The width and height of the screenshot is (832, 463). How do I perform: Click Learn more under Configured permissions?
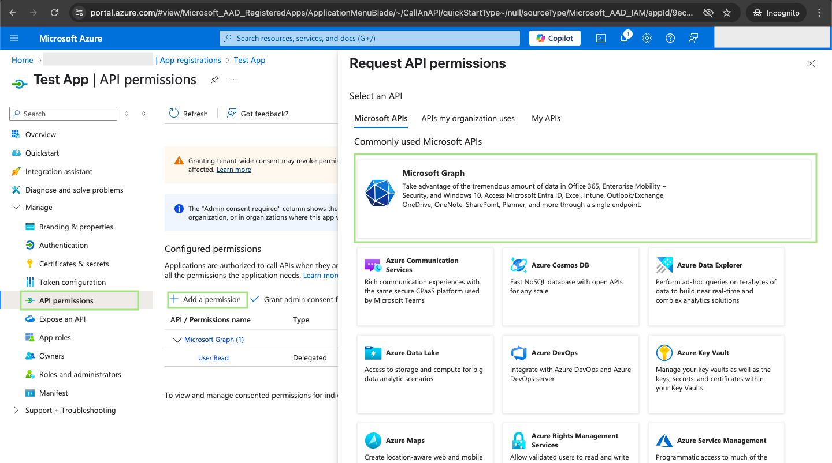tap(321, 276)
